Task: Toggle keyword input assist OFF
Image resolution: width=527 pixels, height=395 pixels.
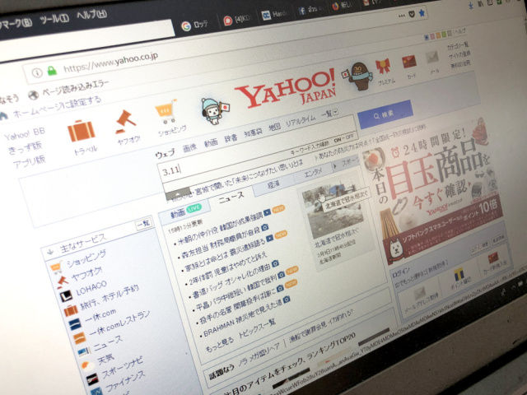Action: click(349, 137)
